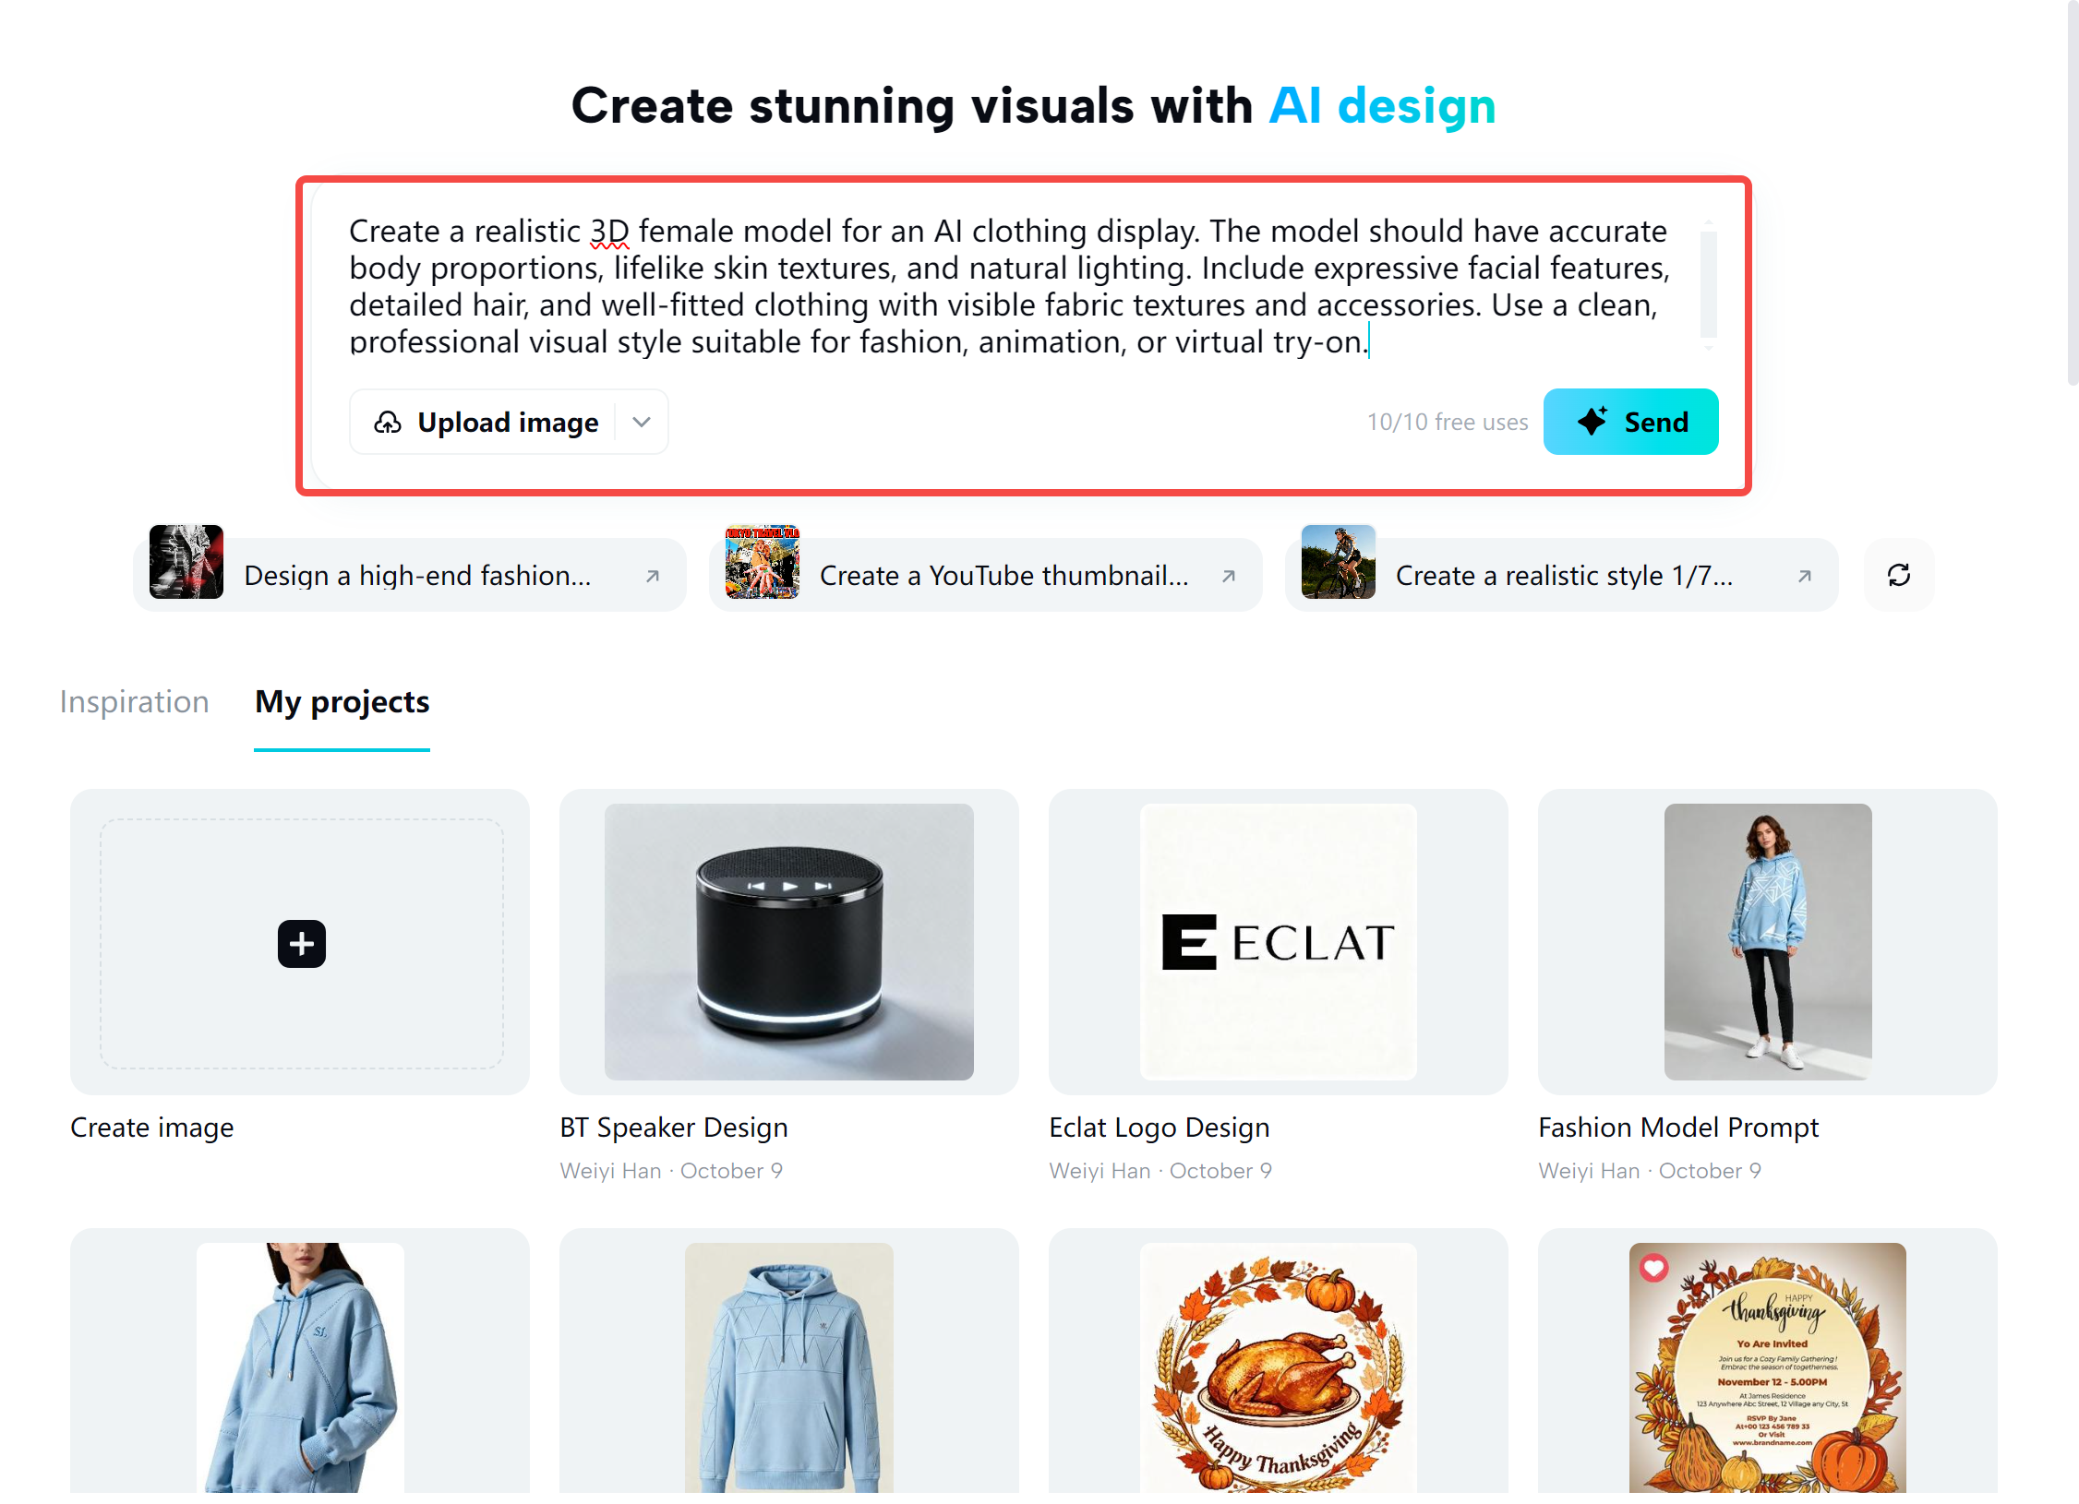Image resolution: width=2079 pixels, height=1504 pixels.
Task: Click the cloud upload icon
Action: tap(388, 423)
